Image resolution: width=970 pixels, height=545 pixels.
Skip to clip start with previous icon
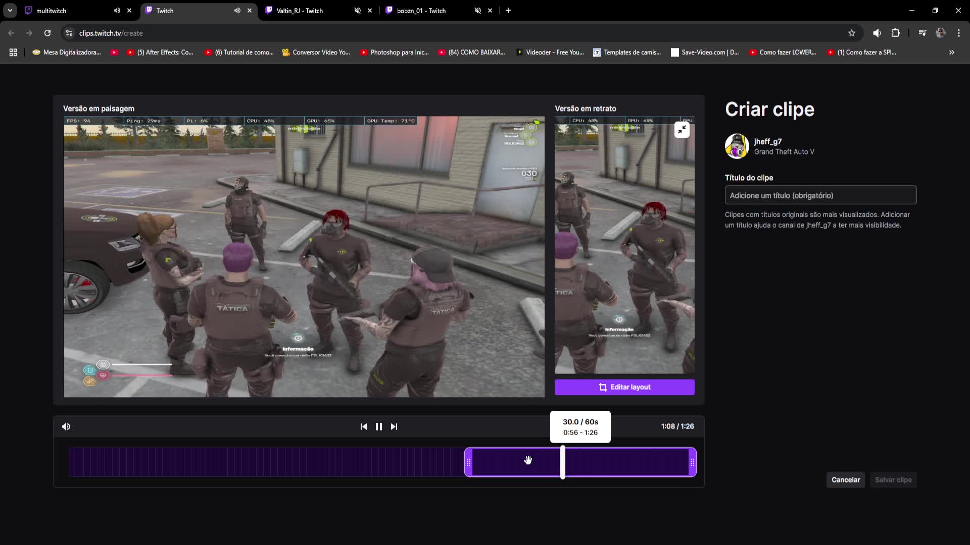[364, 426]
